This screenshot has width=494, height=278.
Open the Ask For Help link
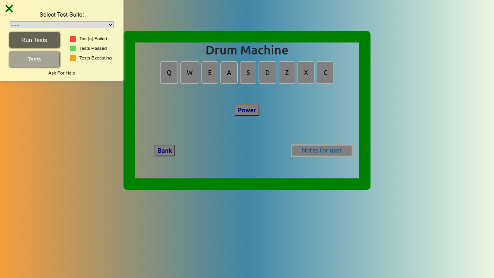coord(62,73)
